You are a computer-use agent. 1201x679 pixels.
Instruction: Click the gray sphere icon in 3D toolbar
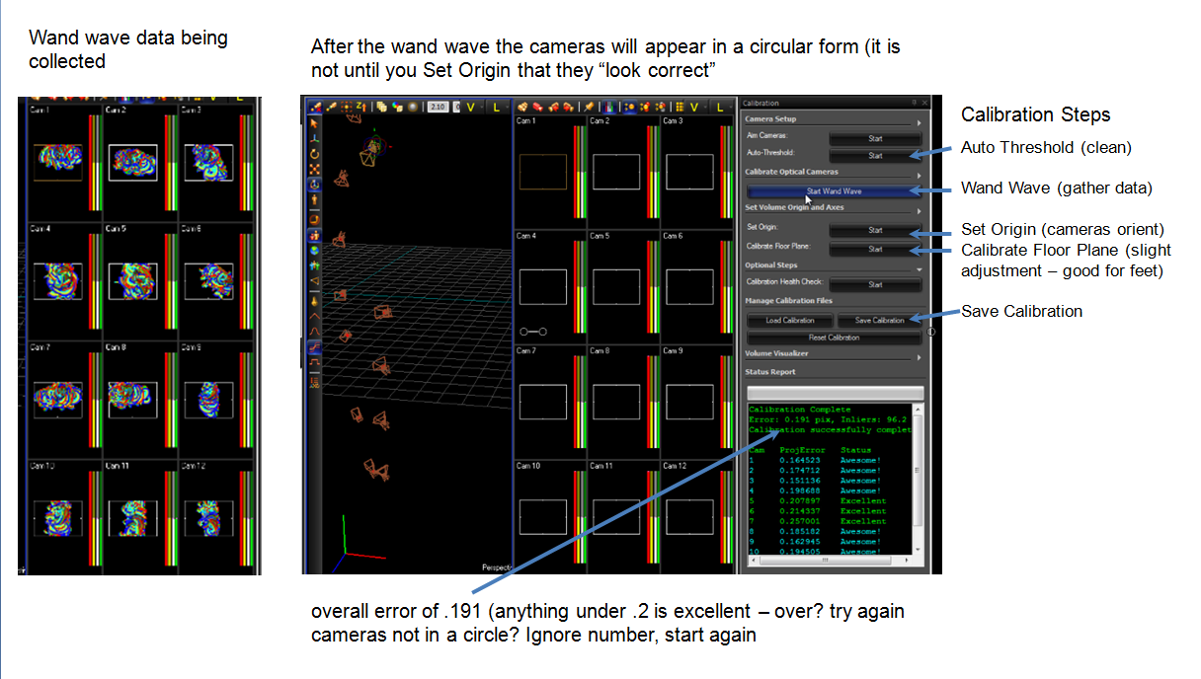coord(413,107)
